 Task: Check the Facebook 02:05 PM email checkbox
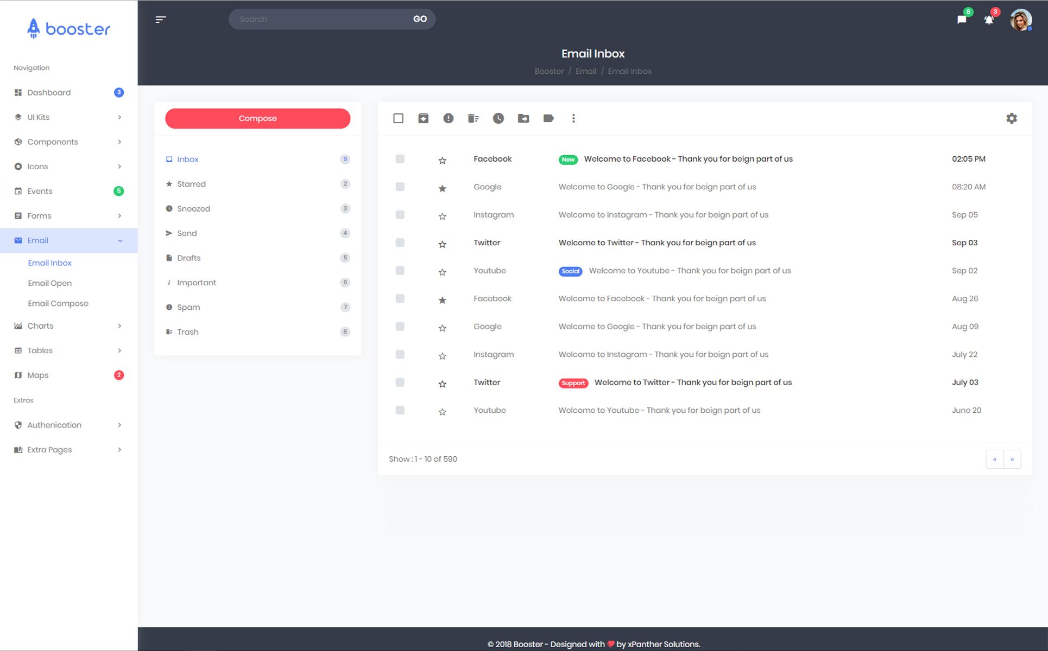pos(400,159)
